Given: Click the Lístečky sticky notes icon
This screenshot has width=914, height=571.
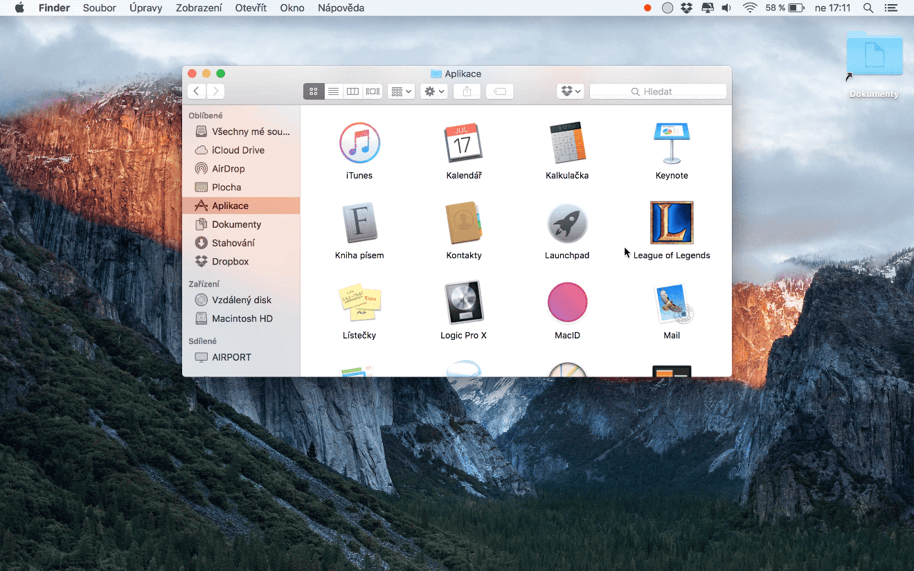Looking at the screenshot, I should (359, 303).
